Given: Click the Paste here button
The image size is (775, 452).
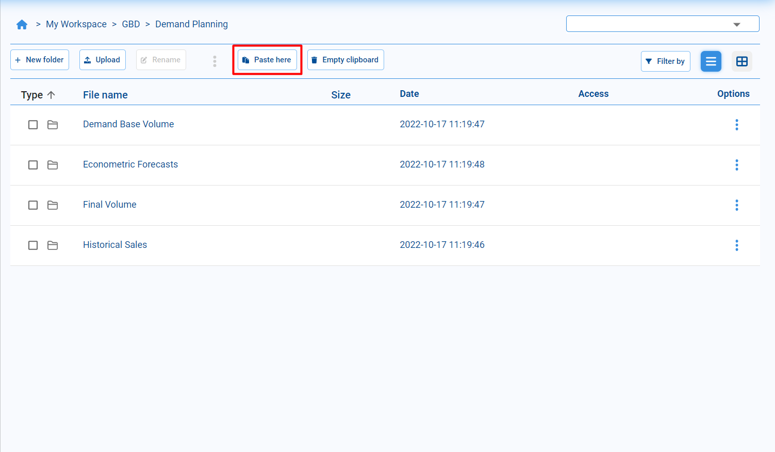Looking at the screenshot, I should point(267,60).
